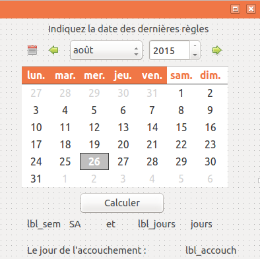Image resolution: width=260 pixels, height=259 pixels.
Task: Click the lbl_jours label
Action: (156, 224)
